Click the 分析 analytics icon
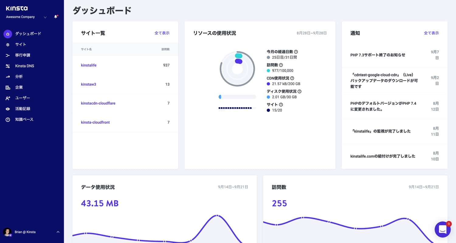Viewport: 456px width, 243px height. pyautogui.click(x=8, y=77)
